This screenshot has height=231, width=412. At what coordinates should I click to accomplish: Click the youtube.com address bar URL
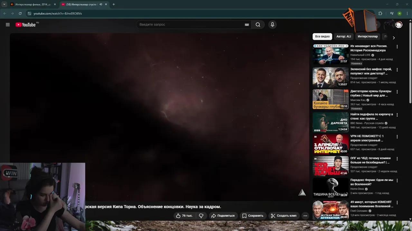[58, 13]
